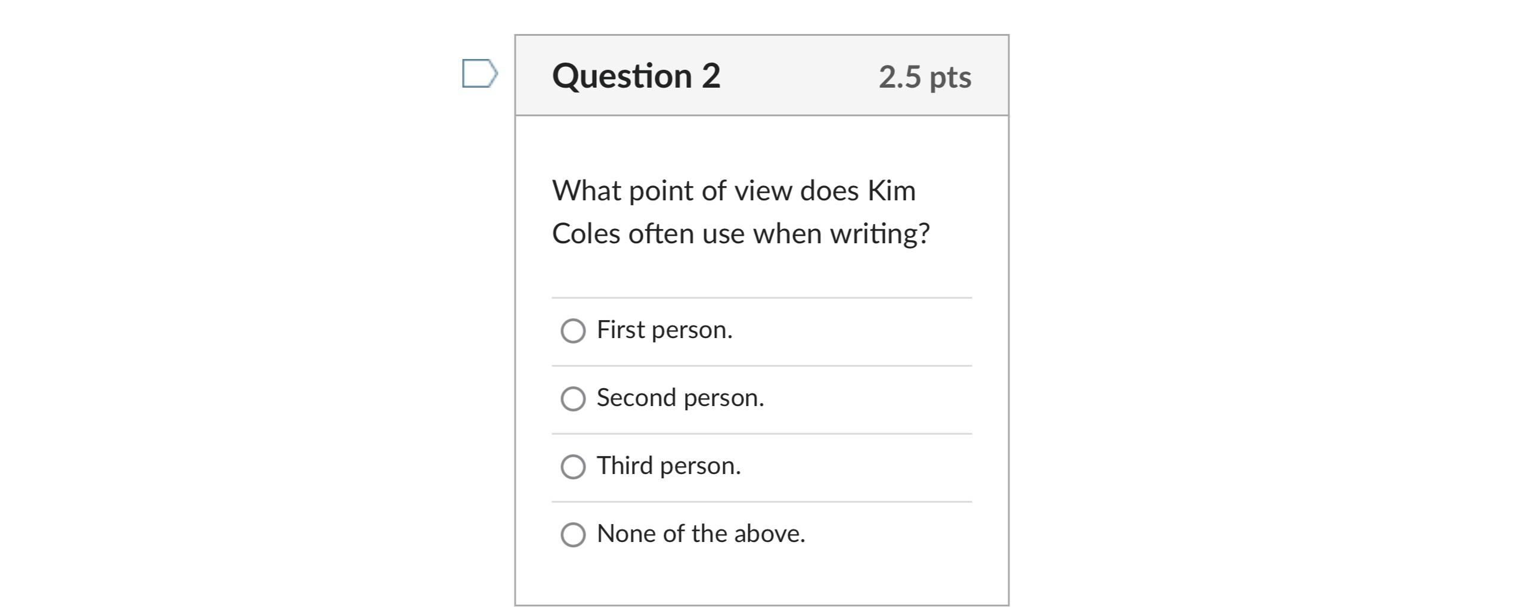Click the 'Second person.' answer text

[680, 398]
